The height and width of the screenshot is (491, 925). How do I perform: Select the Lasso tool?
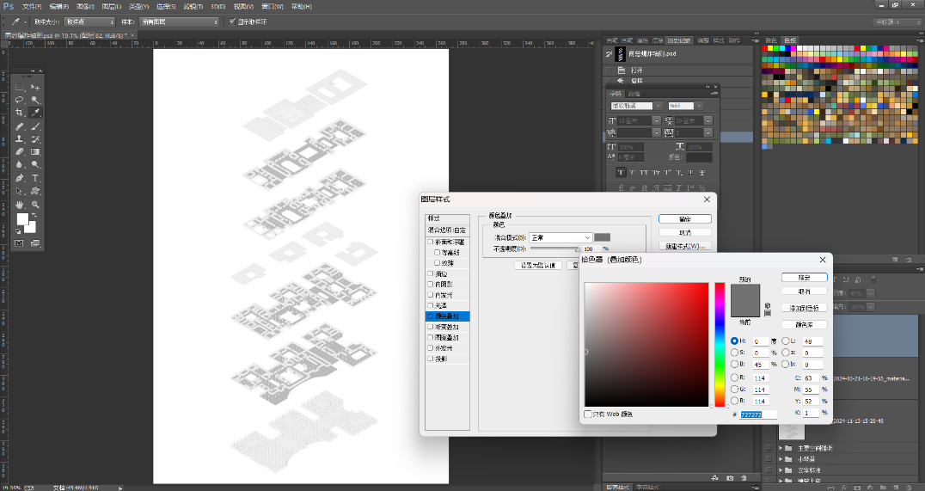click(20, 100)
